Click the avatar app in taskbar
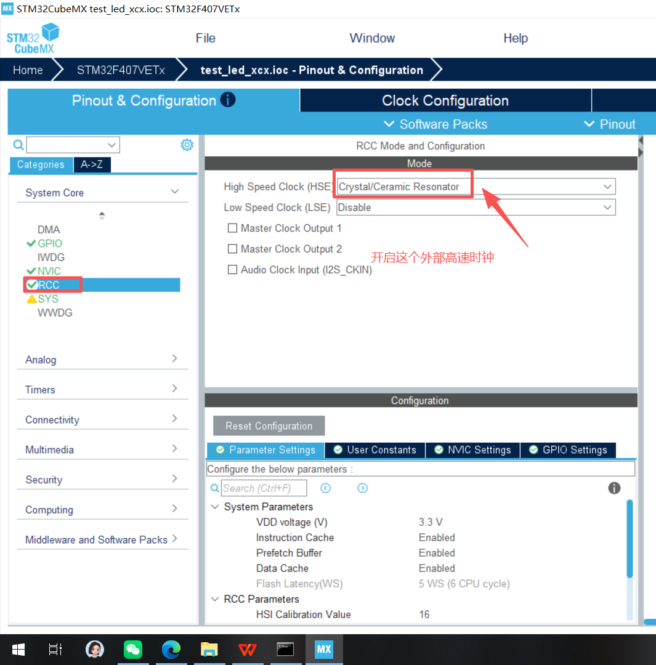This screenshot has width=656, height=665. click(95, 650)
